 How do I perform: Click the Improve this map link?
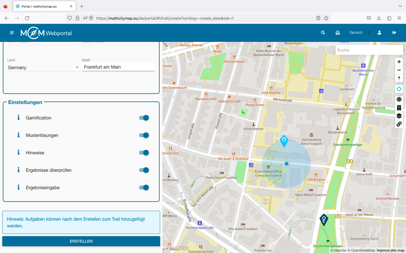tap(391, 250)
